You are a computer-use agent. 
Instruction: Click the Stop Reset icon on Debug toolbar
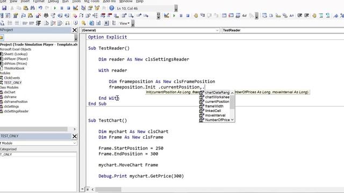(188, 16)
